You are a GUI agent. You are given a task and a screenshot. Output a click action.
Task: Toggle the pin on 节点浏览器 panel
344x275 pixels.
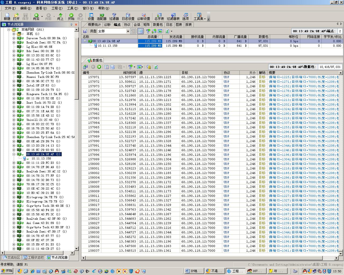[x=71, y=24]
